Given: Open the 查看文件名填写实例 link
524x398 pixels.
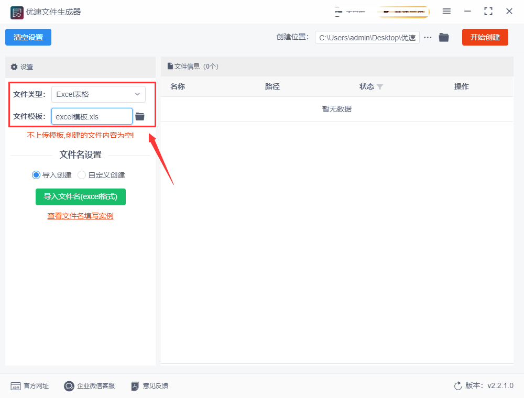Looking at the screenshot, I should pos(80,216).
